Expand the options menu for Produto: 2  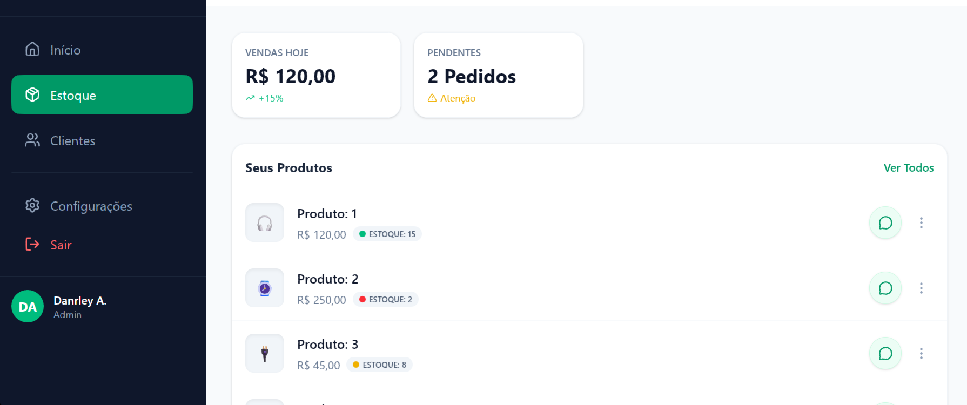(x=921, y=288)
